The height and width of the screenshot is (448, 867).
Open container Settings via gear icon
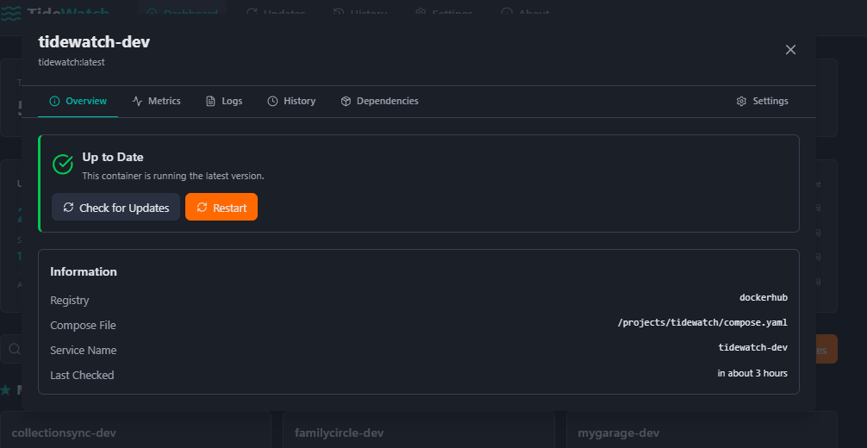[x=741, y=101]
